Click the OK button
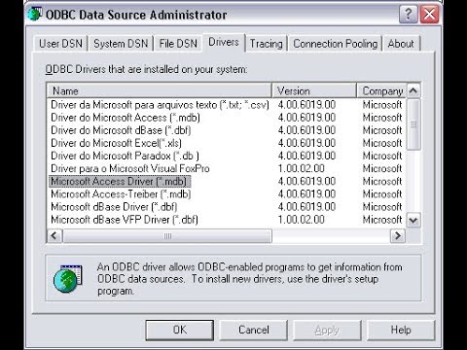This screenshot has height=350, width=467. point(180,330)
